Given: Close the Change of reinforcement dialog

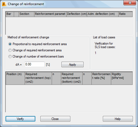Looking at the screenshot, I should click(130, 3).
